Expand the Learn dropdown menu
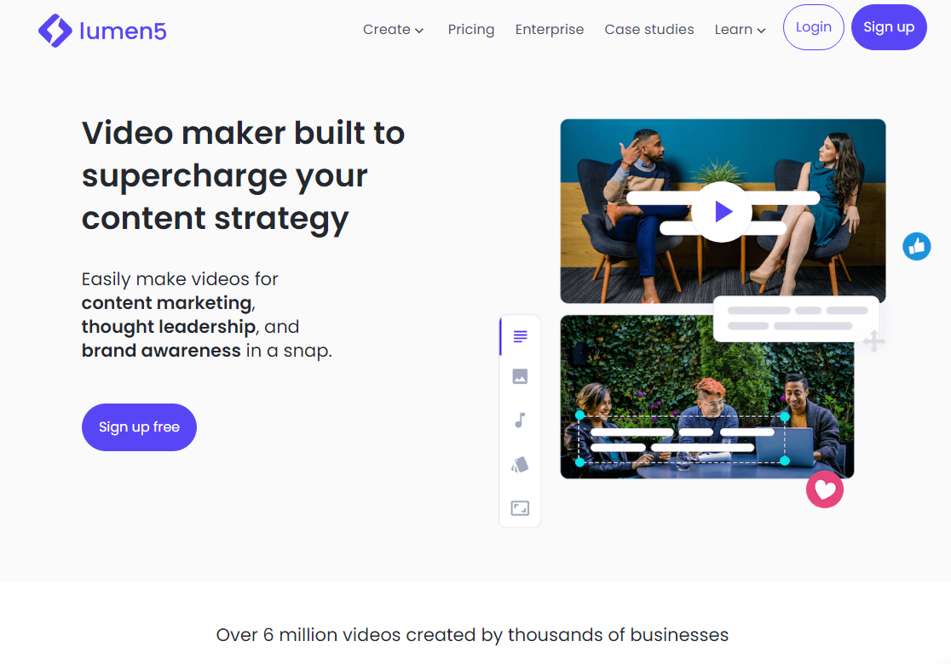Screen dimensions: 951x664 (x=740, y=29)
